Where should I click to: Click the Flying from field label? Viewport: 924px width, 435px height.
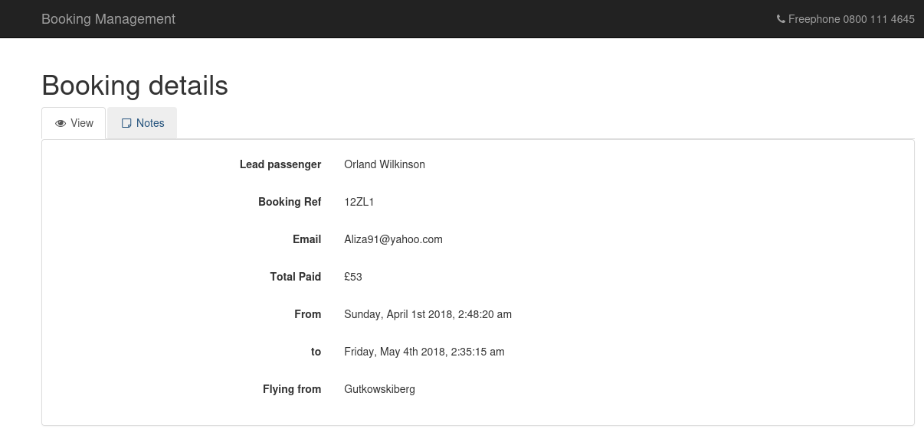292,389
